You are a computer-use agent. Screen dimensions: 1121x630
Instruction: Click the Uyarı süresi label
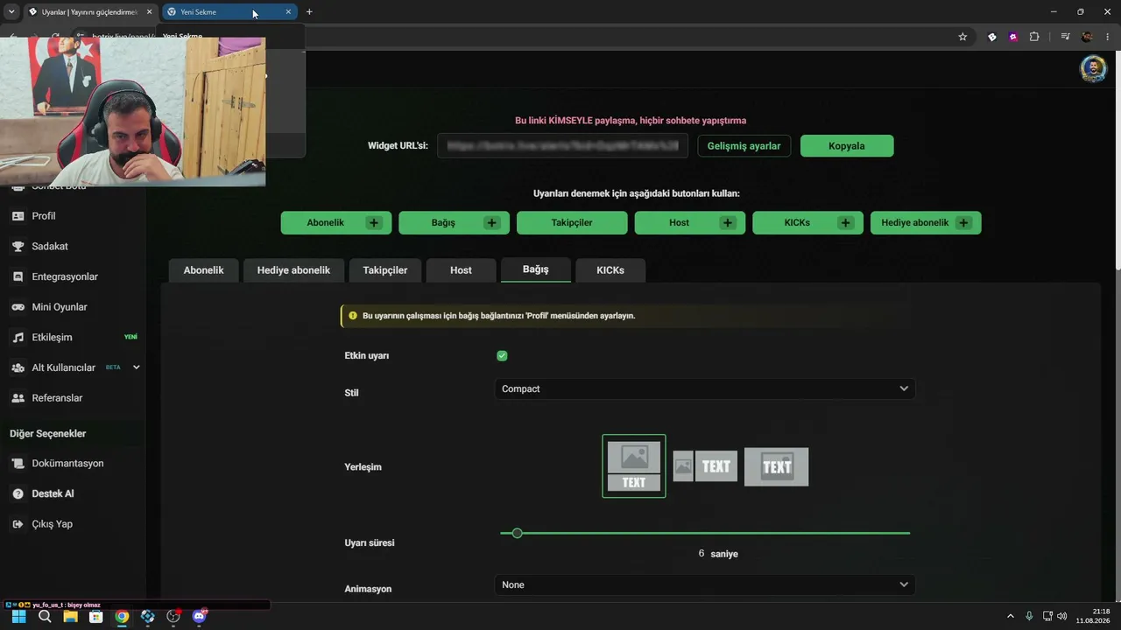point(370,543)
